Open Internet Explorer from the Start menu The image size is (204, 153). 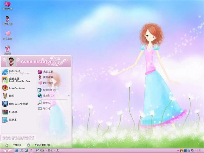[14, 72]
